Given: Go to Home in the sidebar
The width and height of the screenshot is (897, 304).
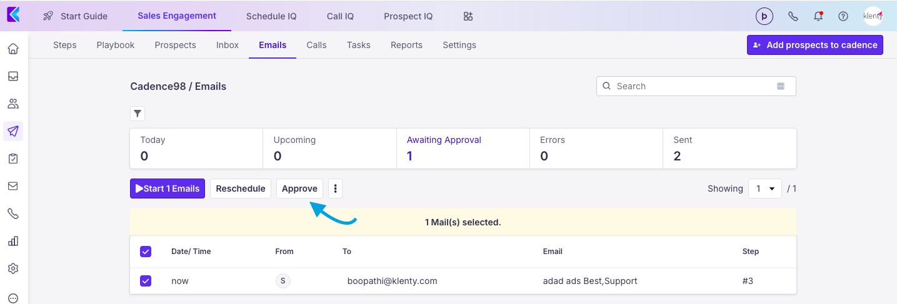Looking at the screenshot, I should point(13,49).
